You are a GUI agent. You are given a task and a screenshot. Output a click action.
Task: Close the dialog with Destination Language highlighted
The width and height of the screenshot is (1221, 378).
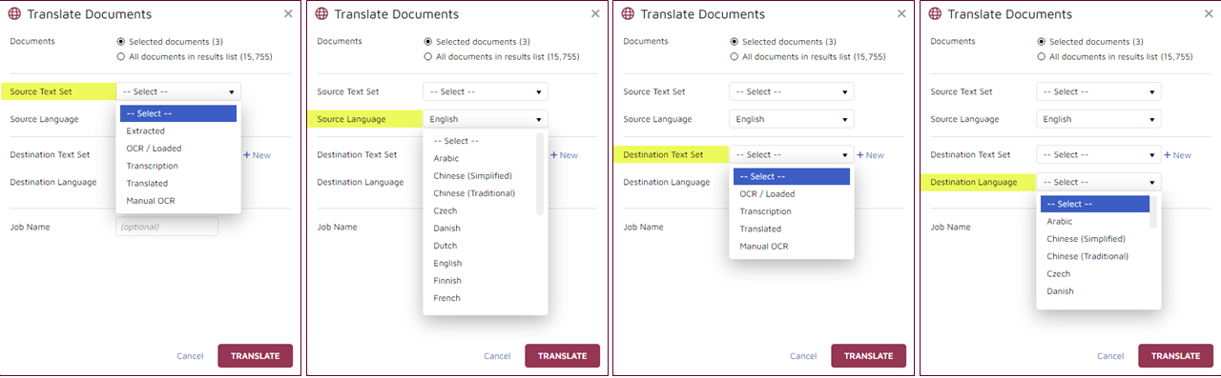coord(1209,14)
